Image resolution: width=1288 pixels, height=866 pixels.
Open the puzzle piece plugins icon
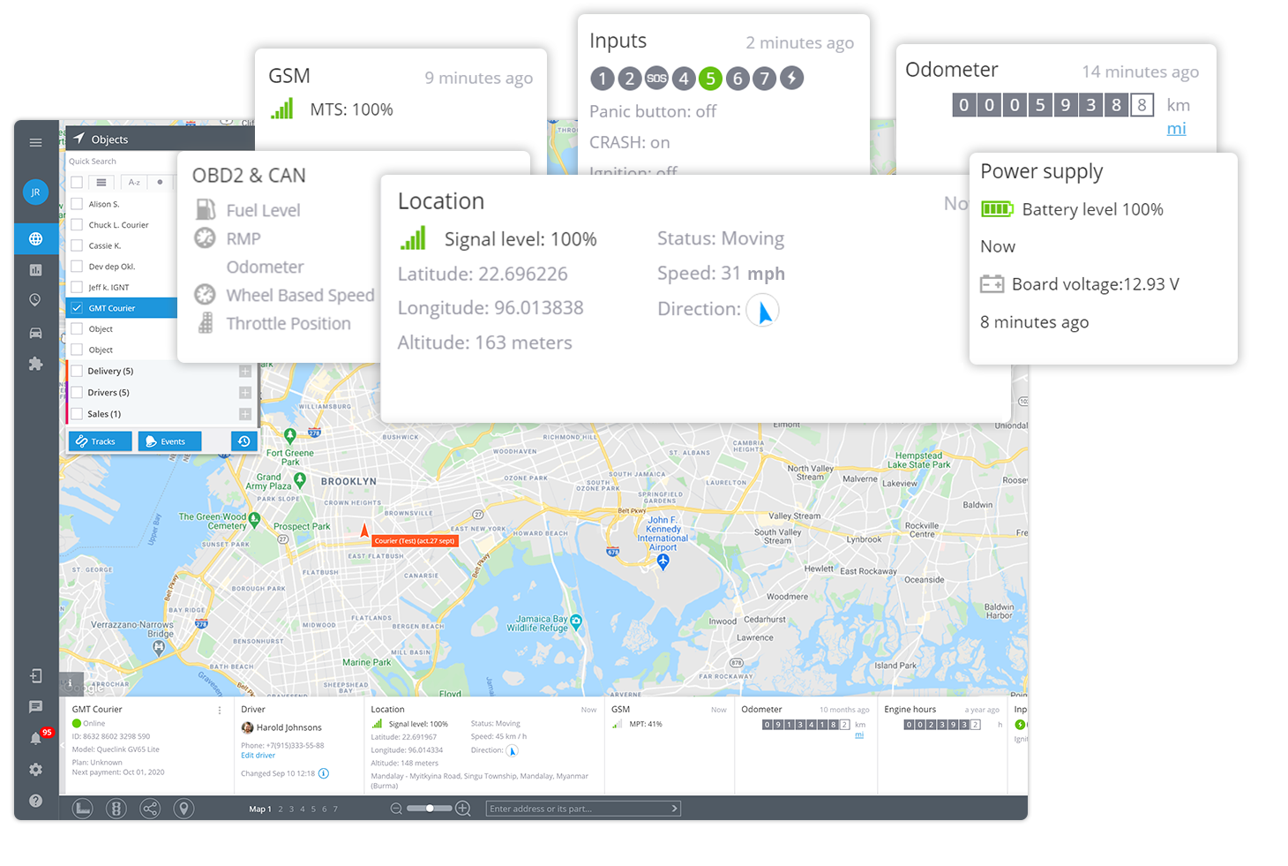point(35,364)
